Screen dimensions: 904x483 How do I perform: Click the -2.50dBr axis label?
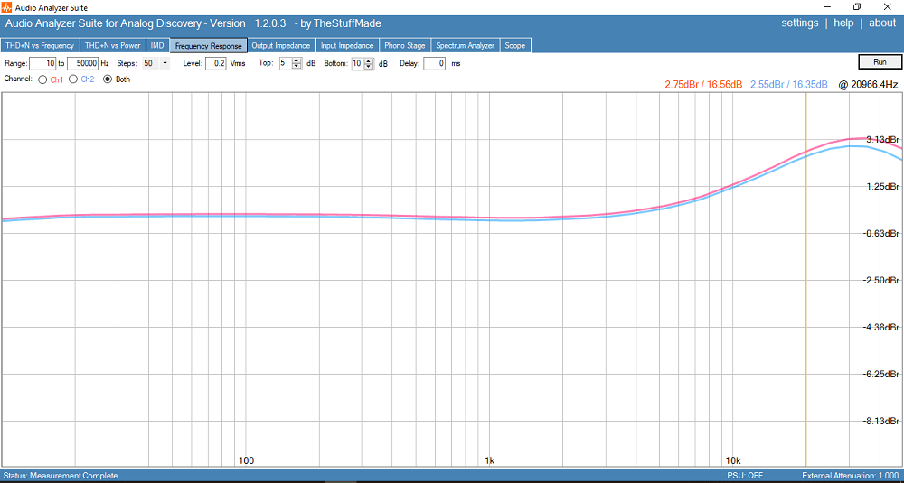(x=881, y=281)
